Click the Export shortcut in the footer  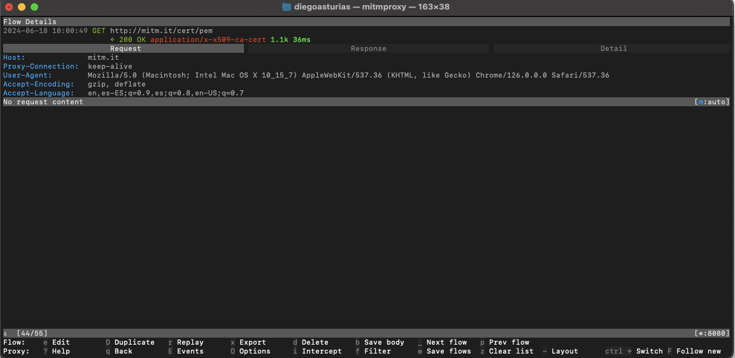pos(248,342)
